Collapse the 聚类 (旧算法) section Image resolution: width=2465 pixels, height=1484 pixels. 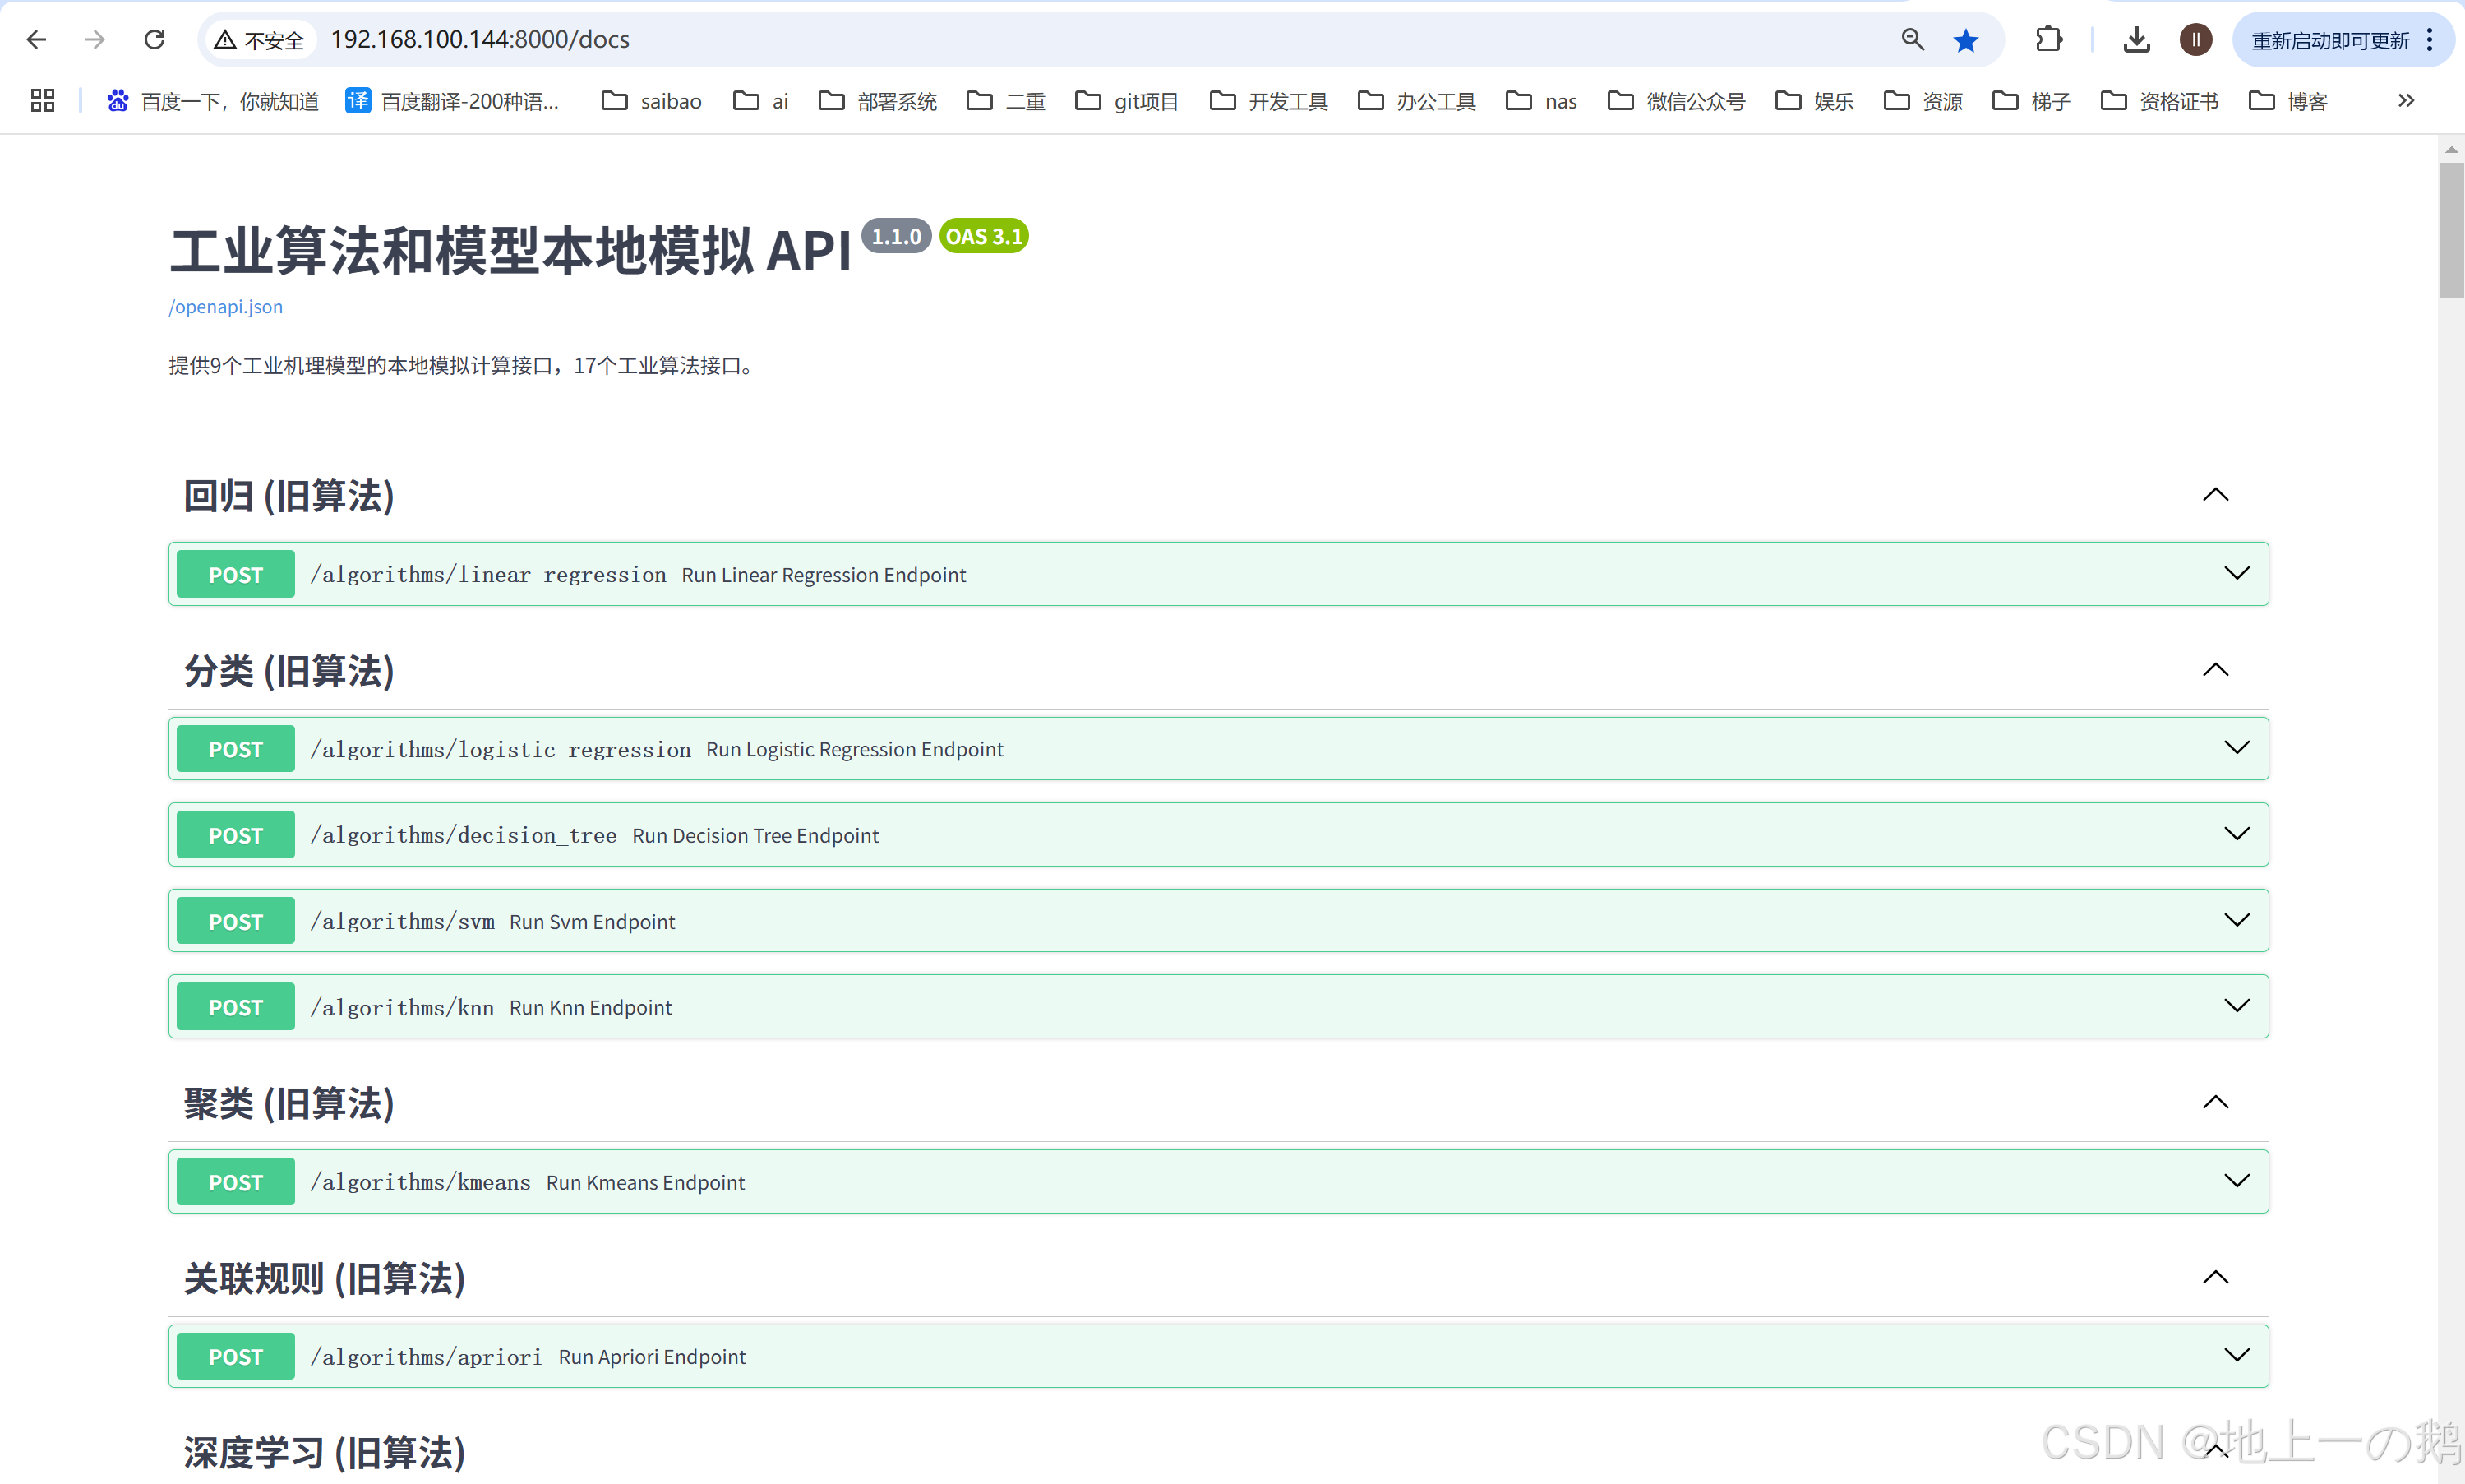tap(2215, 1102)
